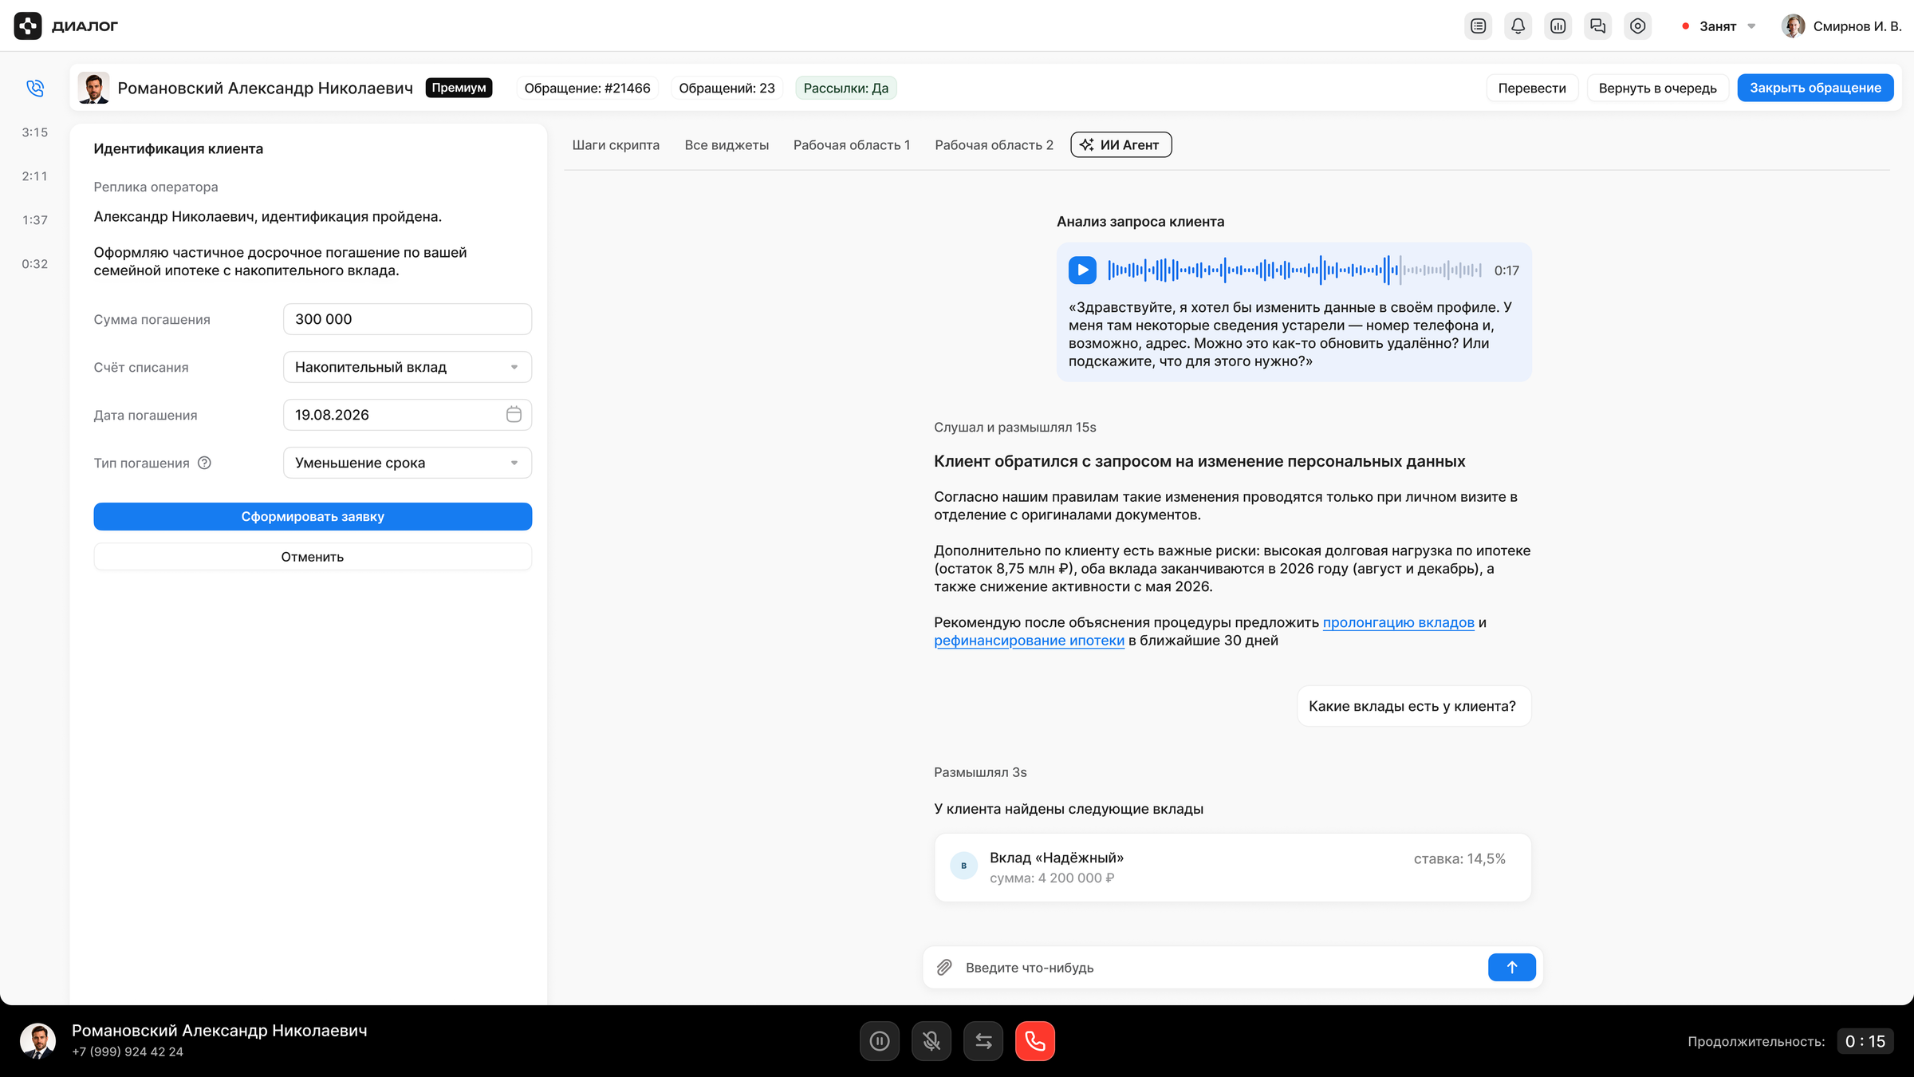The height and width of the screenshot is (1077, 1914).
Task: Select the 2:11 timestamp in sidebar
Action: pyautogui.click(x=35, y=176)
